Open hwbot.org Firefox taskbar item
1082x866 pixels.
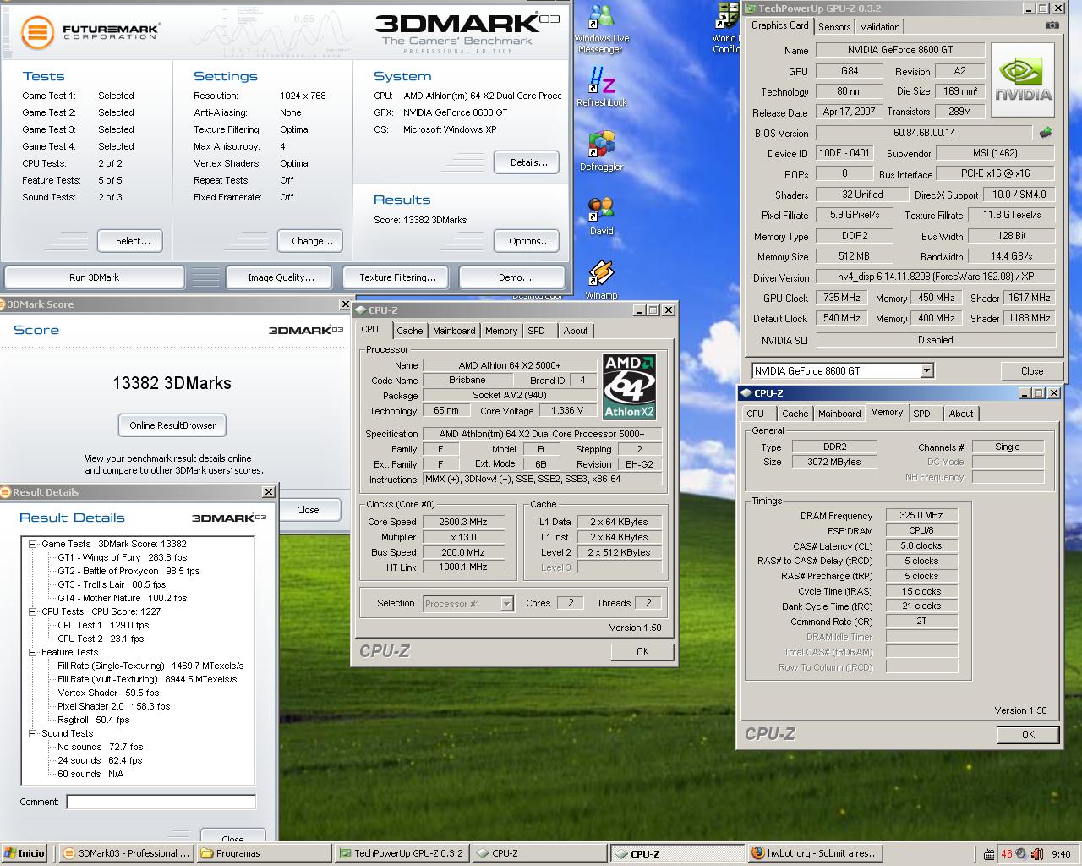pyautogui.click(x=815, y=853)
